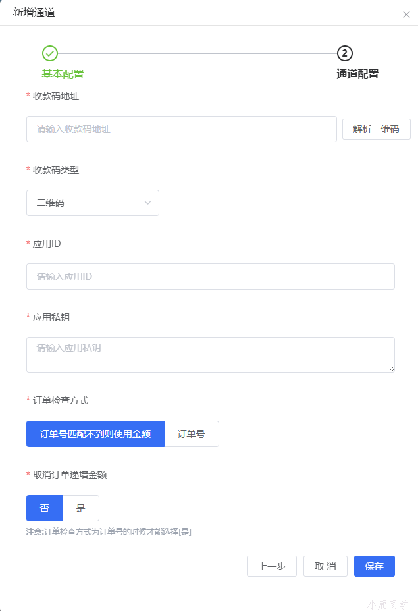Focus the 应用私钥 text area
418x611 pixels.
(210, 354)
